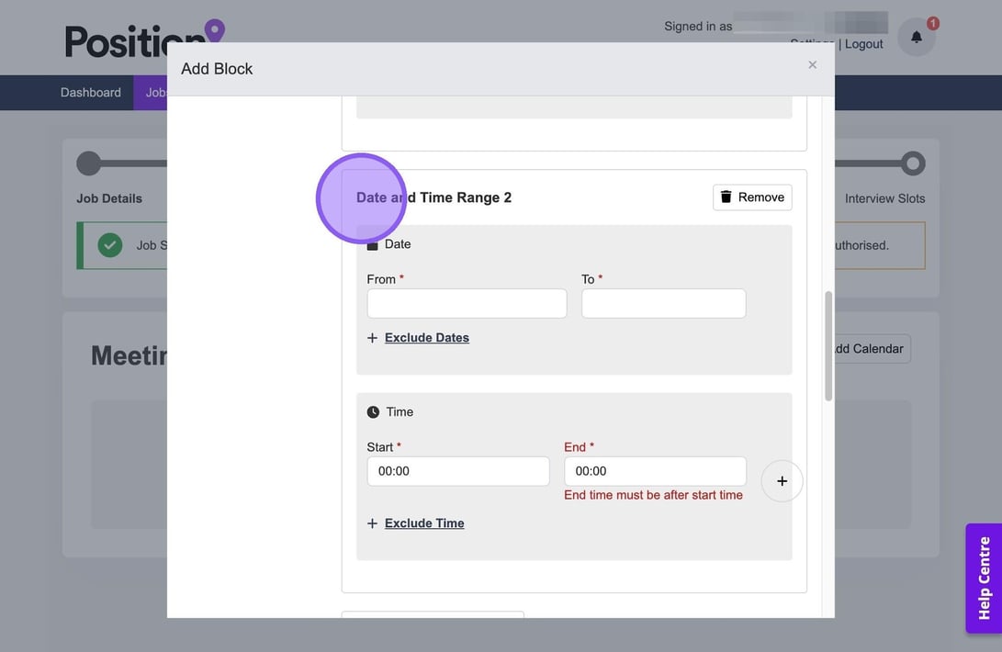Click the From date input field
Screen dimensions: 1002x652
point(467,304)
